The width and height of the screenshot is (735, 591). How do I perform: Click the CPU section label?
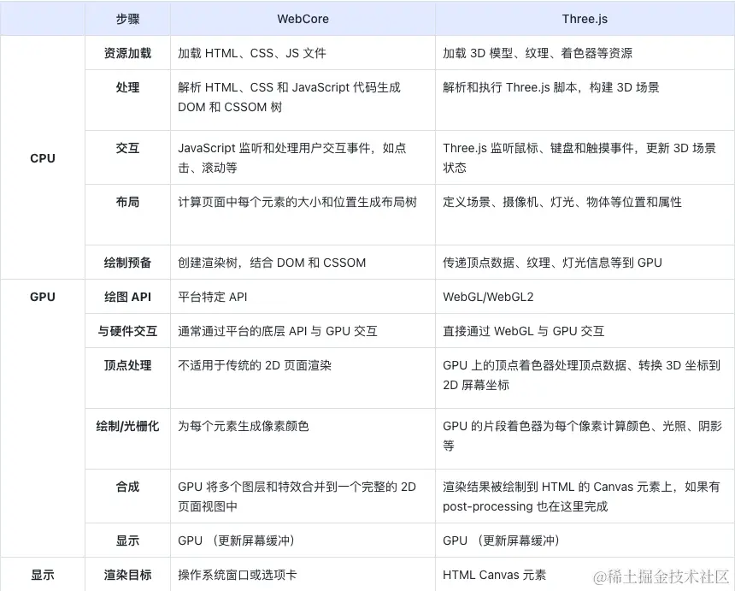(43, 158)
